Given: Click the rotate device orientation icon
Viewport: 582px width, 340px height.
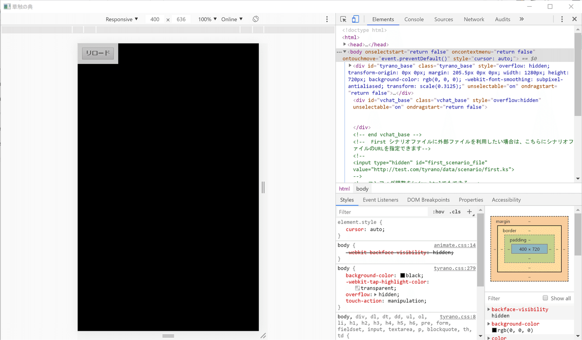Looking at the screenshot, I should click(256, 19).
